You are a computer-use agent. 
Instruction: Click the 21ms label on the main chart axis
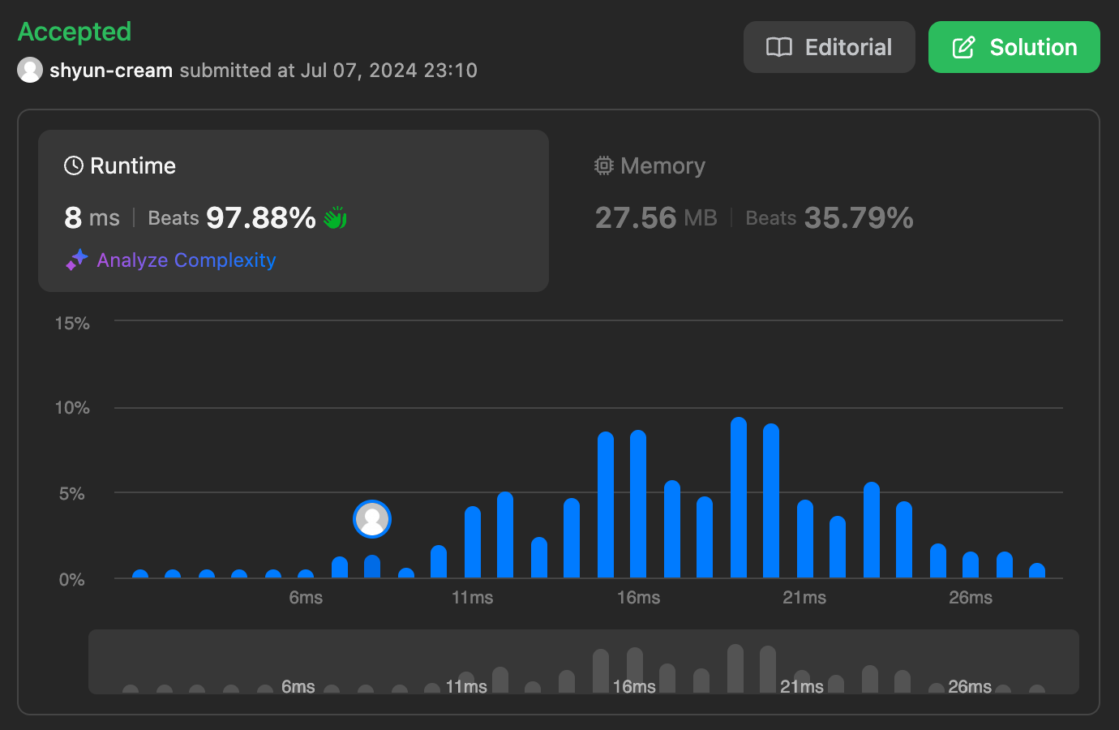(x=804, y=598)
